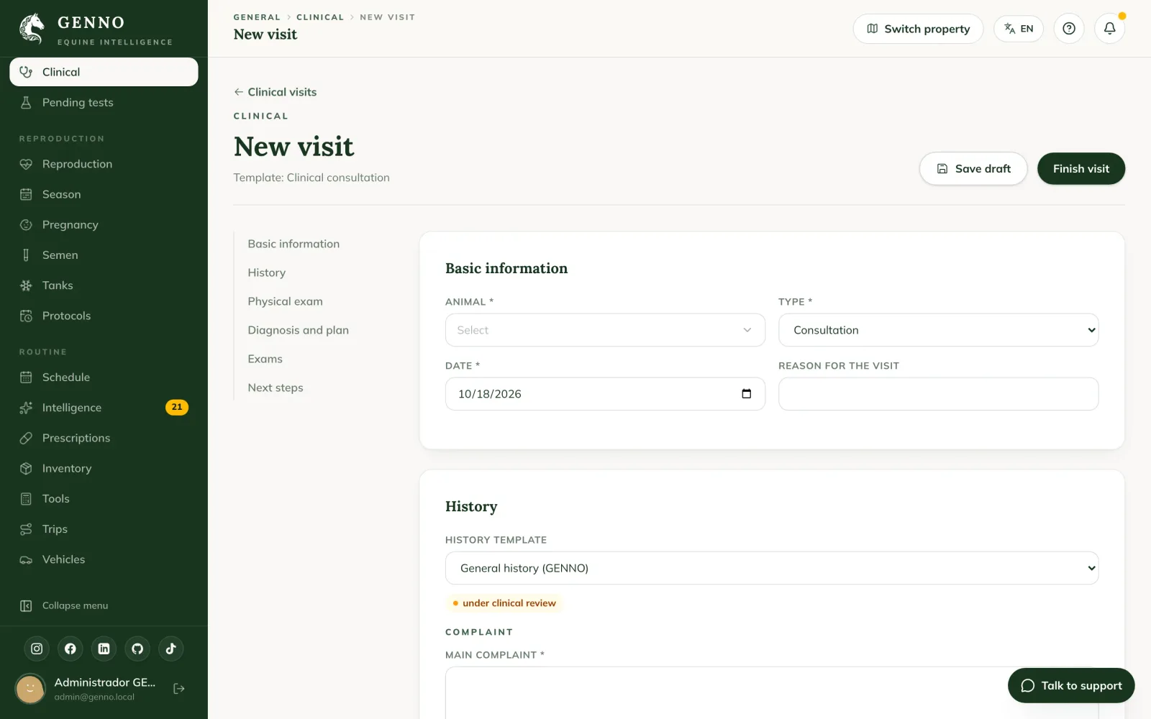This screenshot has width=1151, height=719.
Task: Click Switch property button
Action: 918,29
